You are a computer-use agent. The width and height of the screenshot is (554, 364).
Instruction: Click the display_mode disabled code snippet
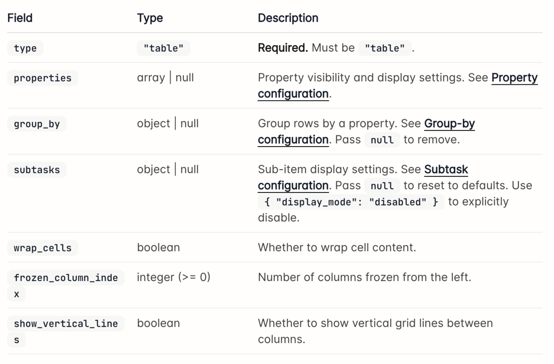coord(351,202)
